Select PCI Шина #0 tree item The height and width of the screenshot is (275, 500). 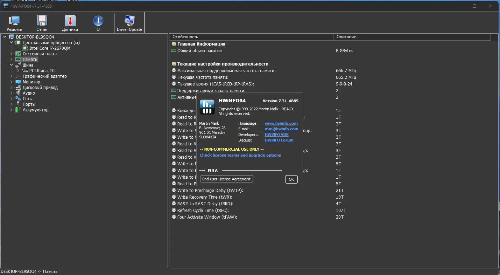tap(42, 70)
